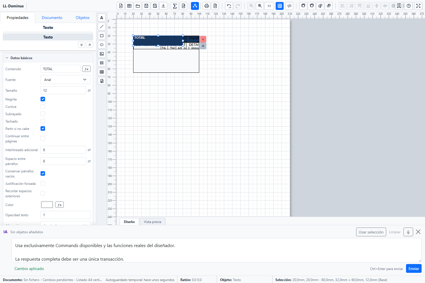Click the highlighted Texto object row
The image size is (425, 283).
(x=48, y=37)
